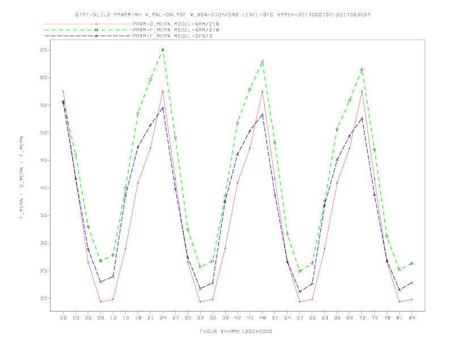Image resolution: width=449 pixels, height=346 pixels.
Task: Click x-axis tick label 54
Action: pos(287,318)
